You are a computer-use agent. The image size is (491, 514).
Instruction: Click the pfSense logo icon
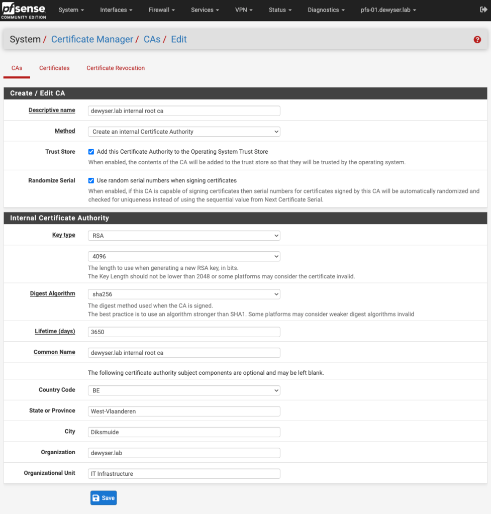(x=24, y=10)
